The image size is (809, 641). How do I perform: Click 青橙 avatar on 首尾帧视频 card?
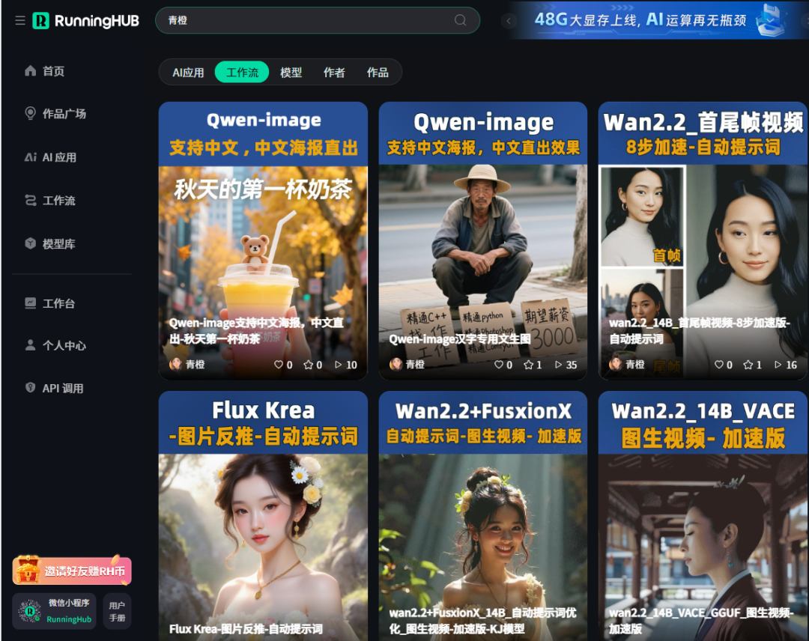point(616,364)
